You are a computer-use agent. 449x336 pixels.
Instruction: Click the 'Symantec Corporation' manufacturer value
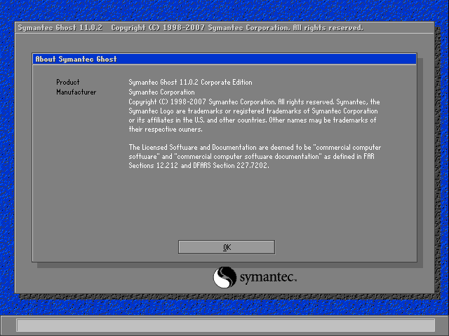(161, 92)
